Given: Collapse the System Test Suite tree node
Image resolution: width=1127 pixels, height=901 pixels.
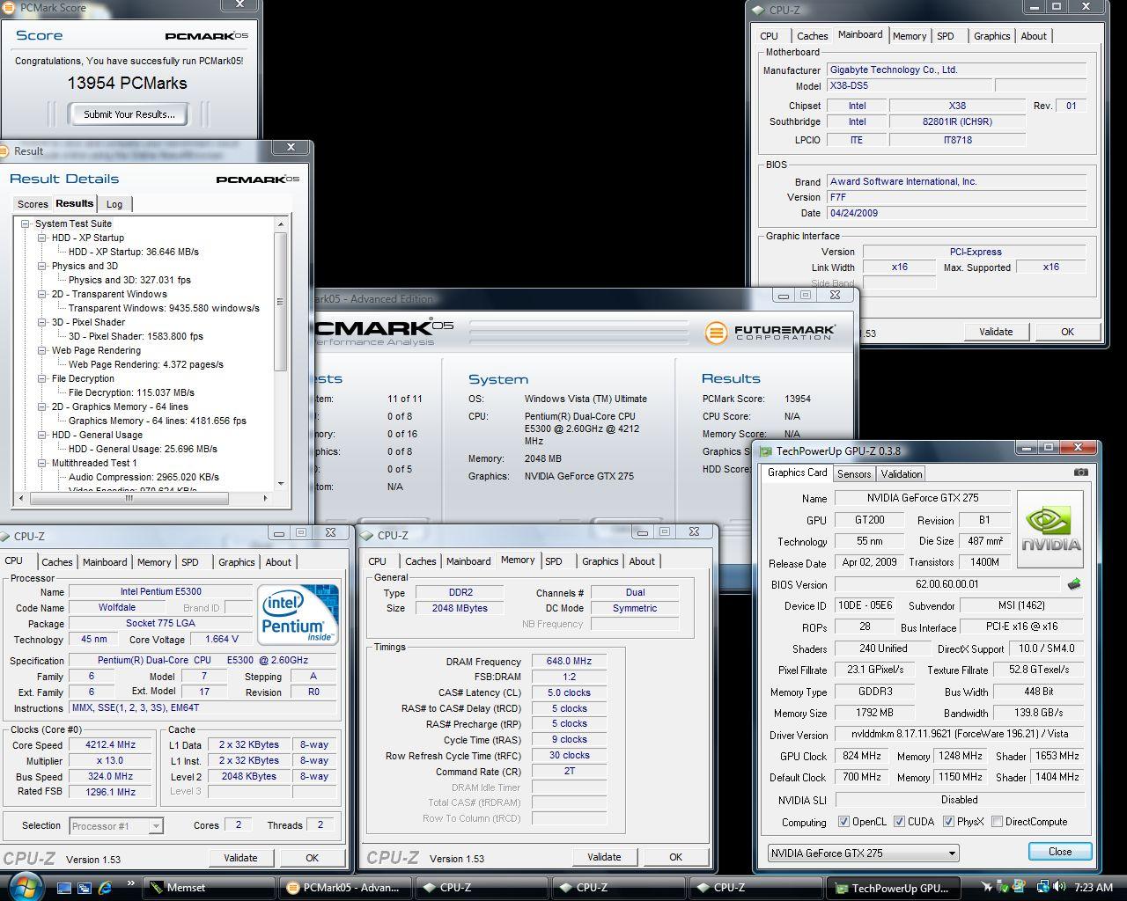Looking at the screenshot, I should pos(26,223).
